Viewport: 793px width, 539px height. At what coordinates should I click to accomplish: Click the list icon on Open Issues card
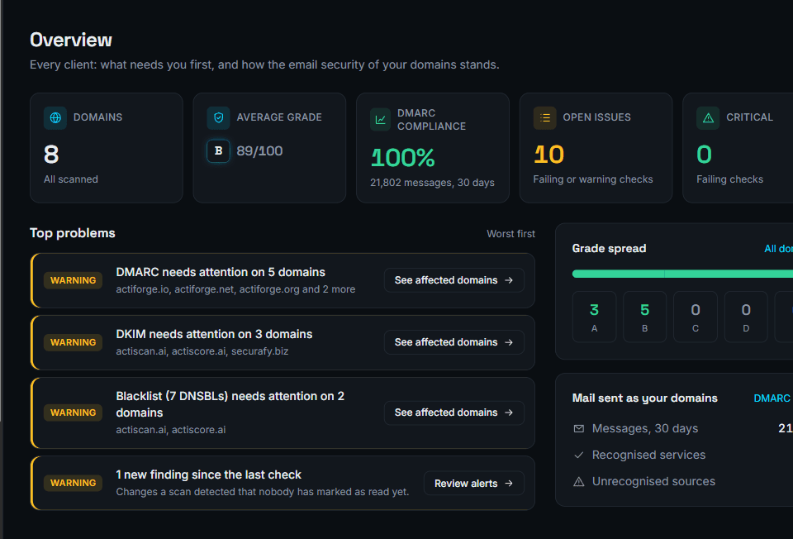coord(544,117)
